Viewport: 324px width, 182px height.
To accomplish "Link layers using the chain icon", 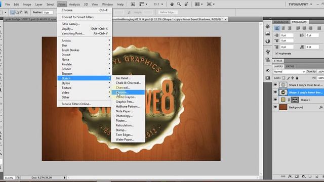I will click(x=283, y=176).
